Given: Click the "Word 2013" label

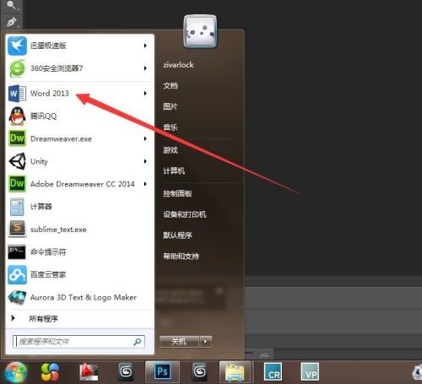Looking at the screenshot, I should coord(50,93).
